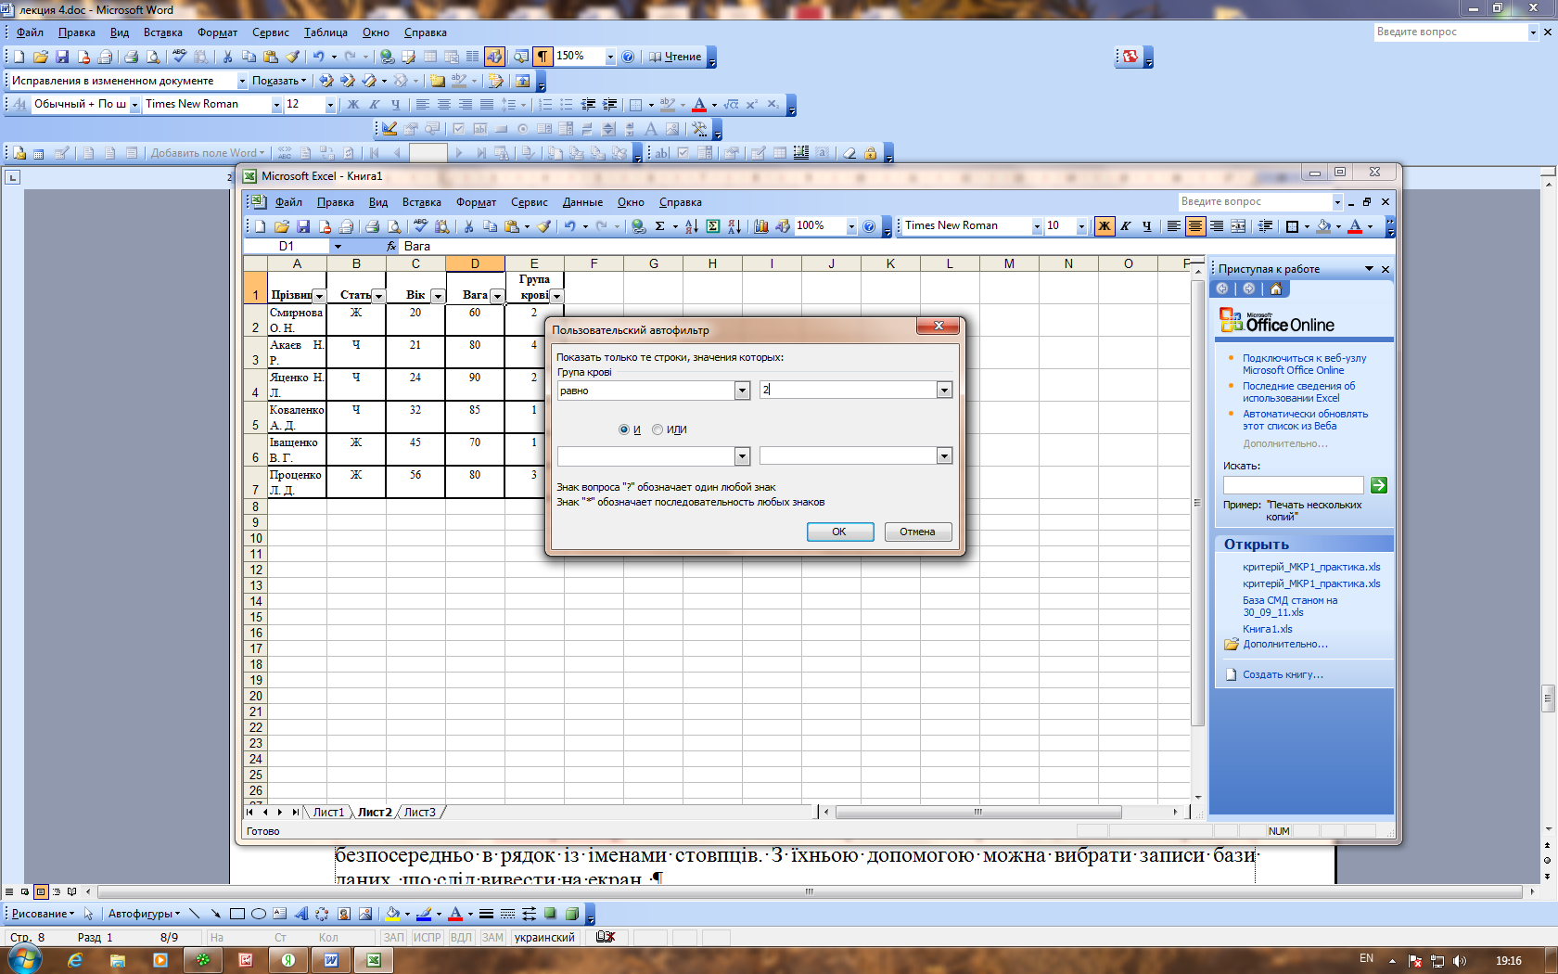Open the Вік column filter arrow

click(x=438, y=296)
